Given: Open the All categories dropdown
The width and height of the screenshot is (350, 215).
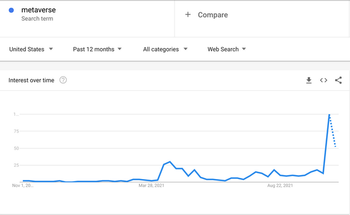Looking at the screenshot, I should pyautogui.click(x=165, y=49).
